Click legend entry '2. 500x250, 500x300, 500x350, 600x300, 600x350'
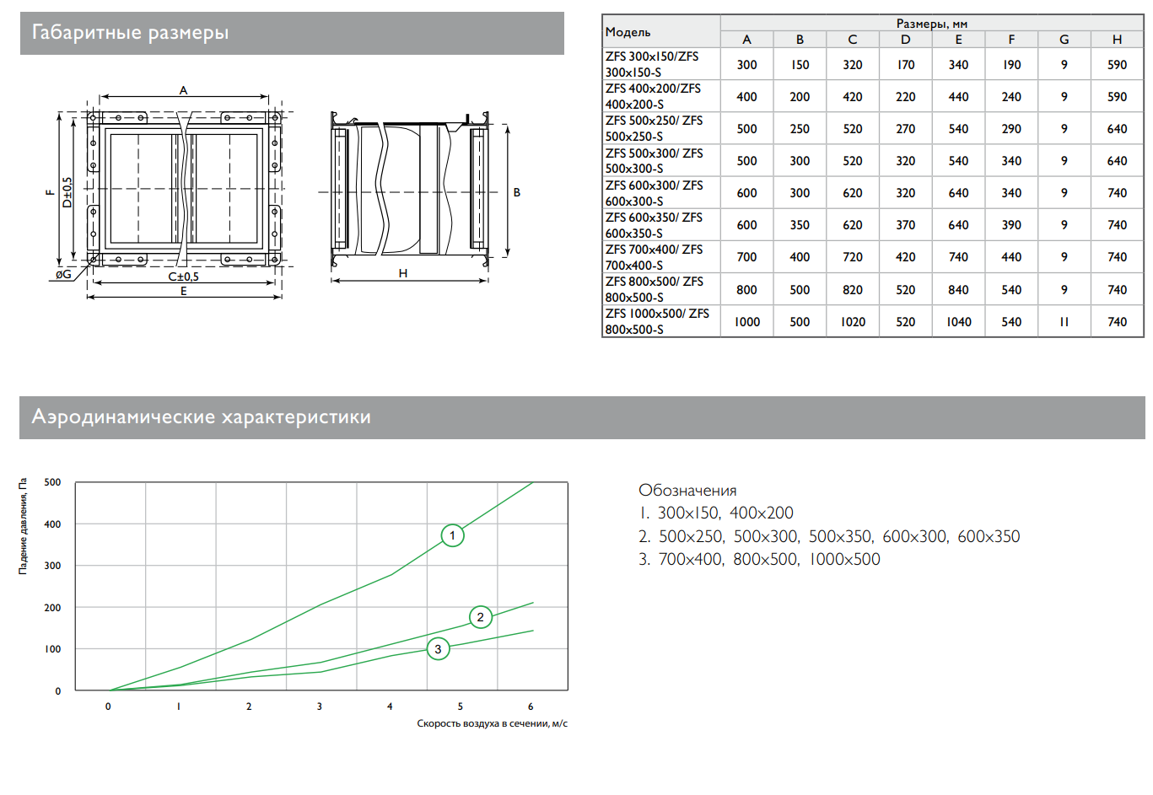This screenshot has height=795, width=1153. click(829, 536)
